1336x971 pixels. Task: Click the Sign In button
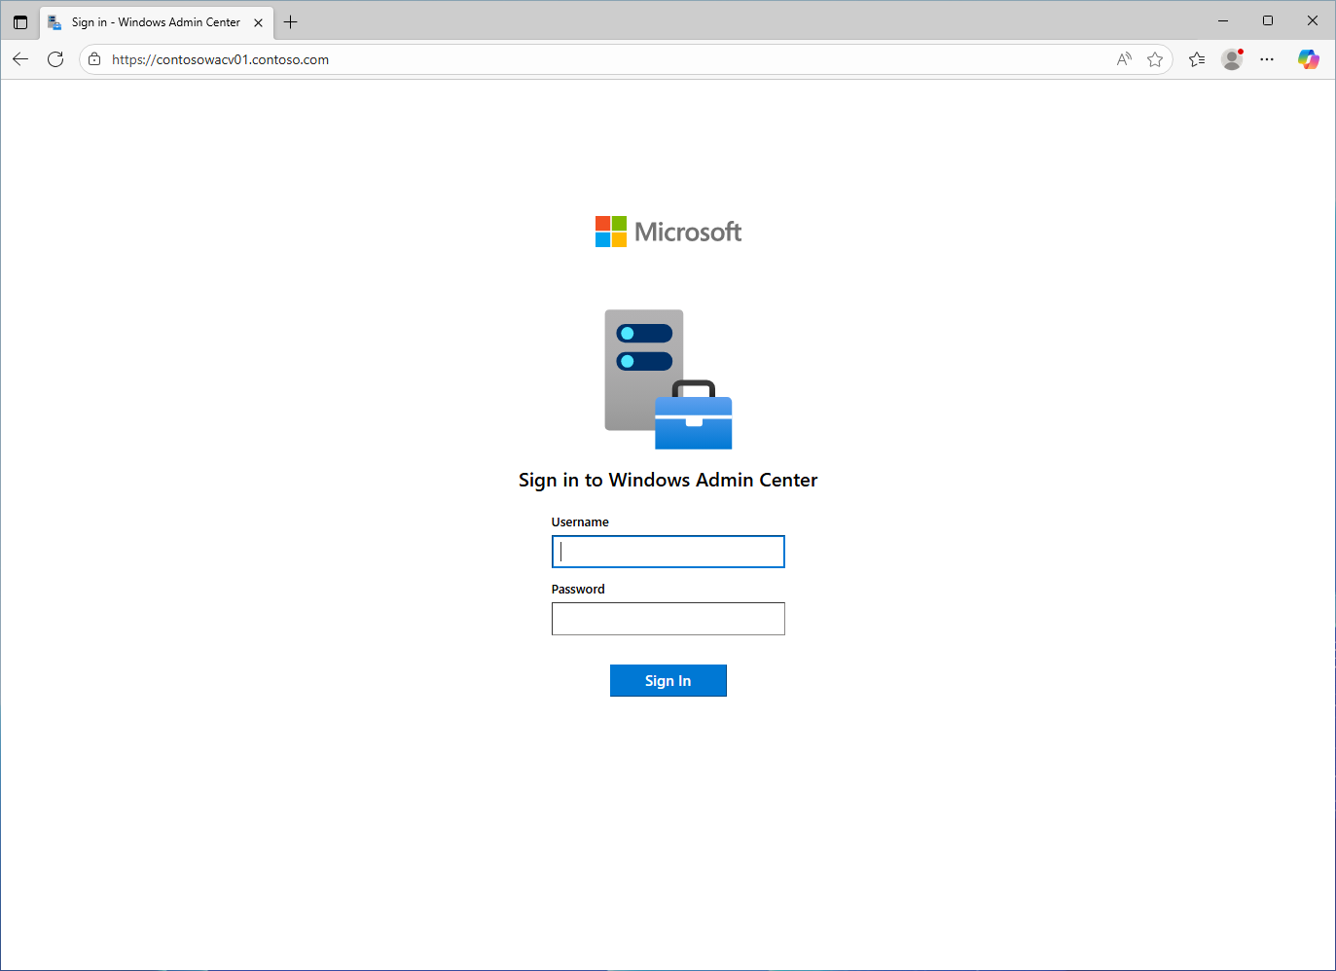pyautogui.click(x=668, y=680)
